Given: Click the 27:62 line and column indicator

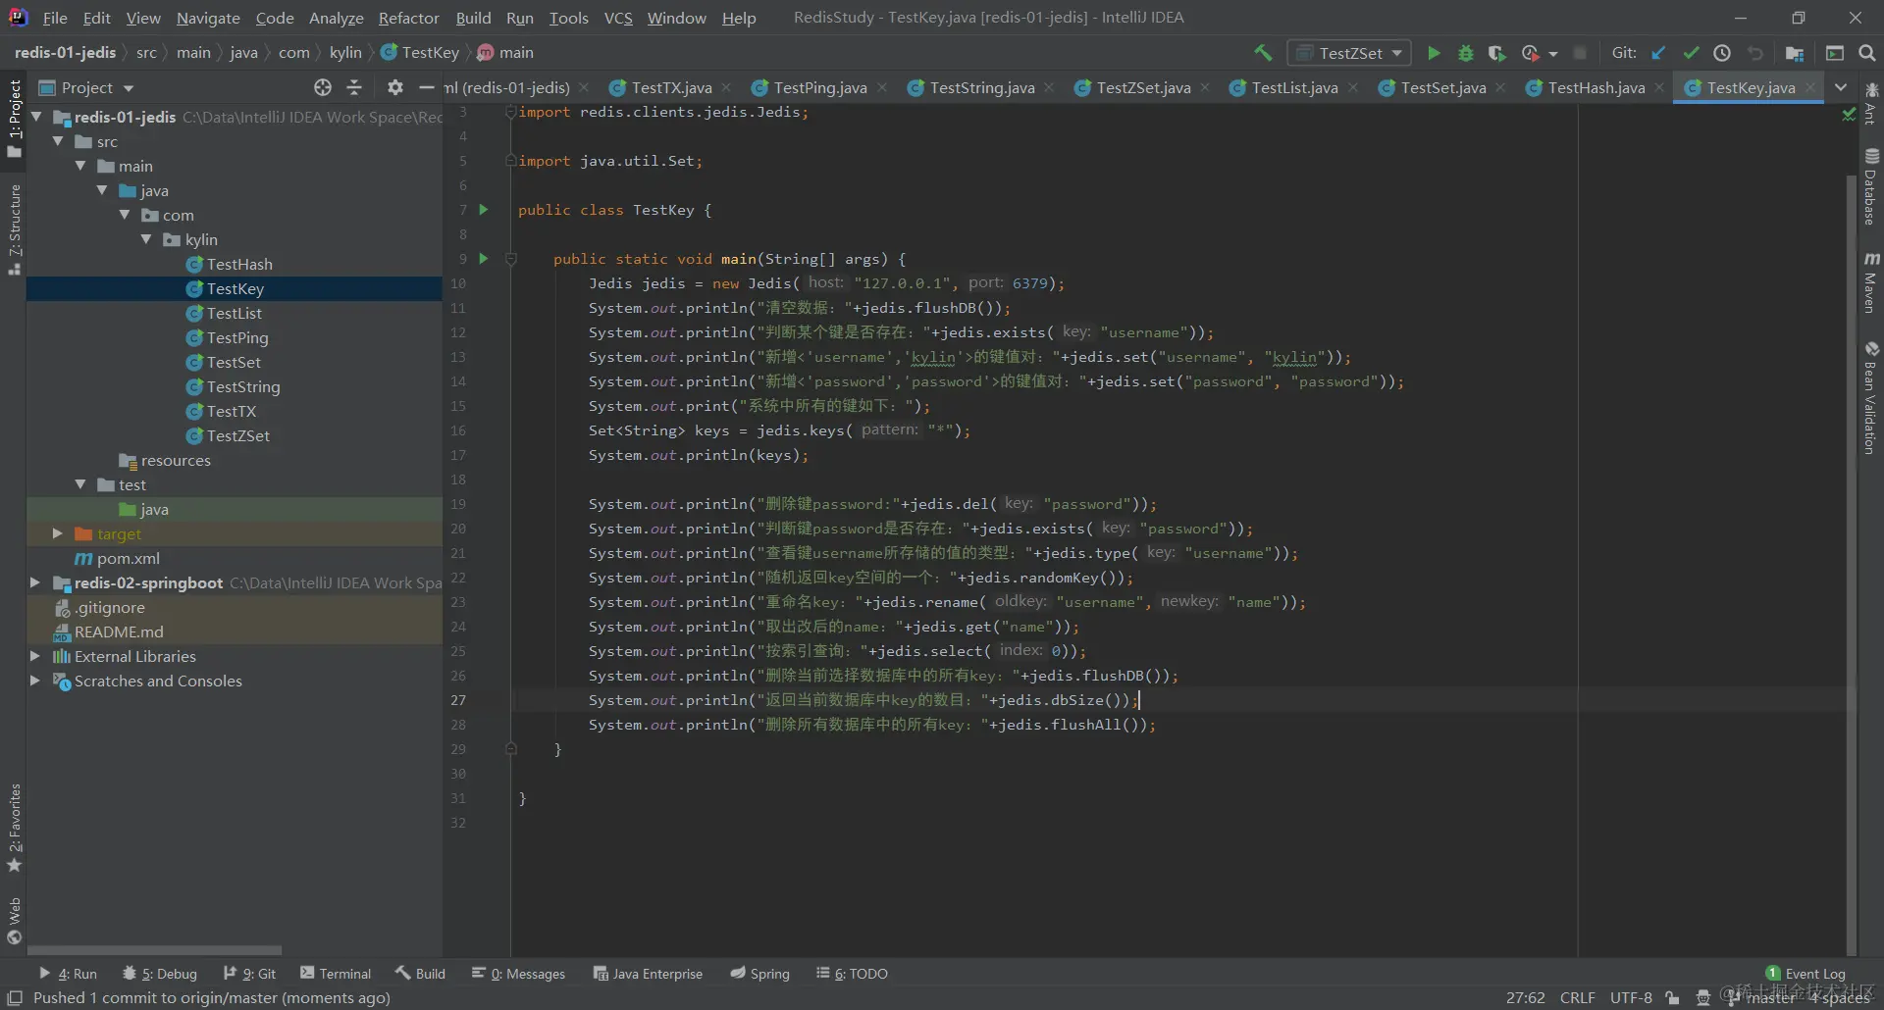Looking at the screenshot, I should click(1526, 998).
